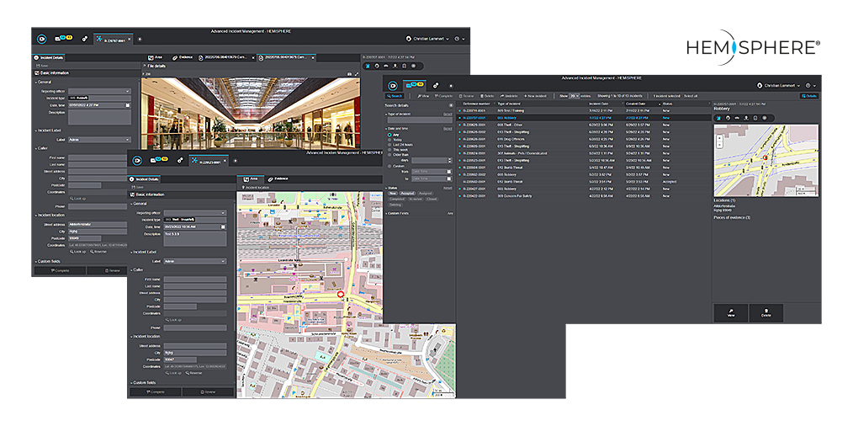
Task: Click the Delete button below Robbery details
Action: (x=766, y=313)
